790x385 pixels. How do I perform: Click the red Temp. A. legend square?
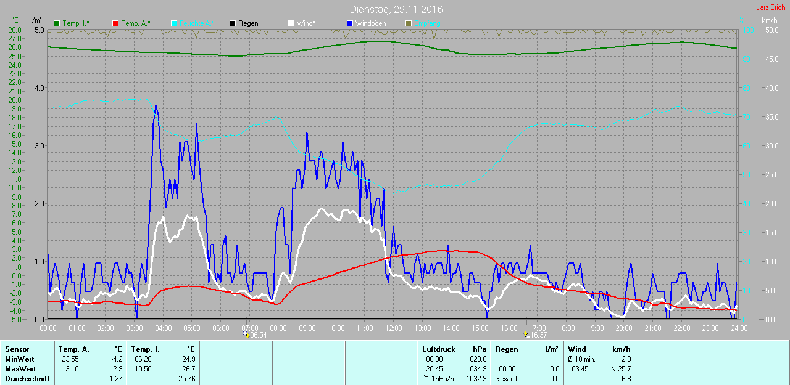pos(115,23)
